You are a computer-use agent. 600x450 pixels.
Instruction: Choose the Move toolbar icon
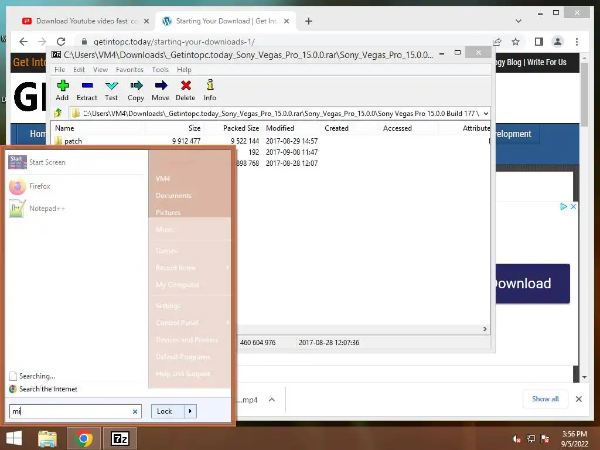click(161, 90)
